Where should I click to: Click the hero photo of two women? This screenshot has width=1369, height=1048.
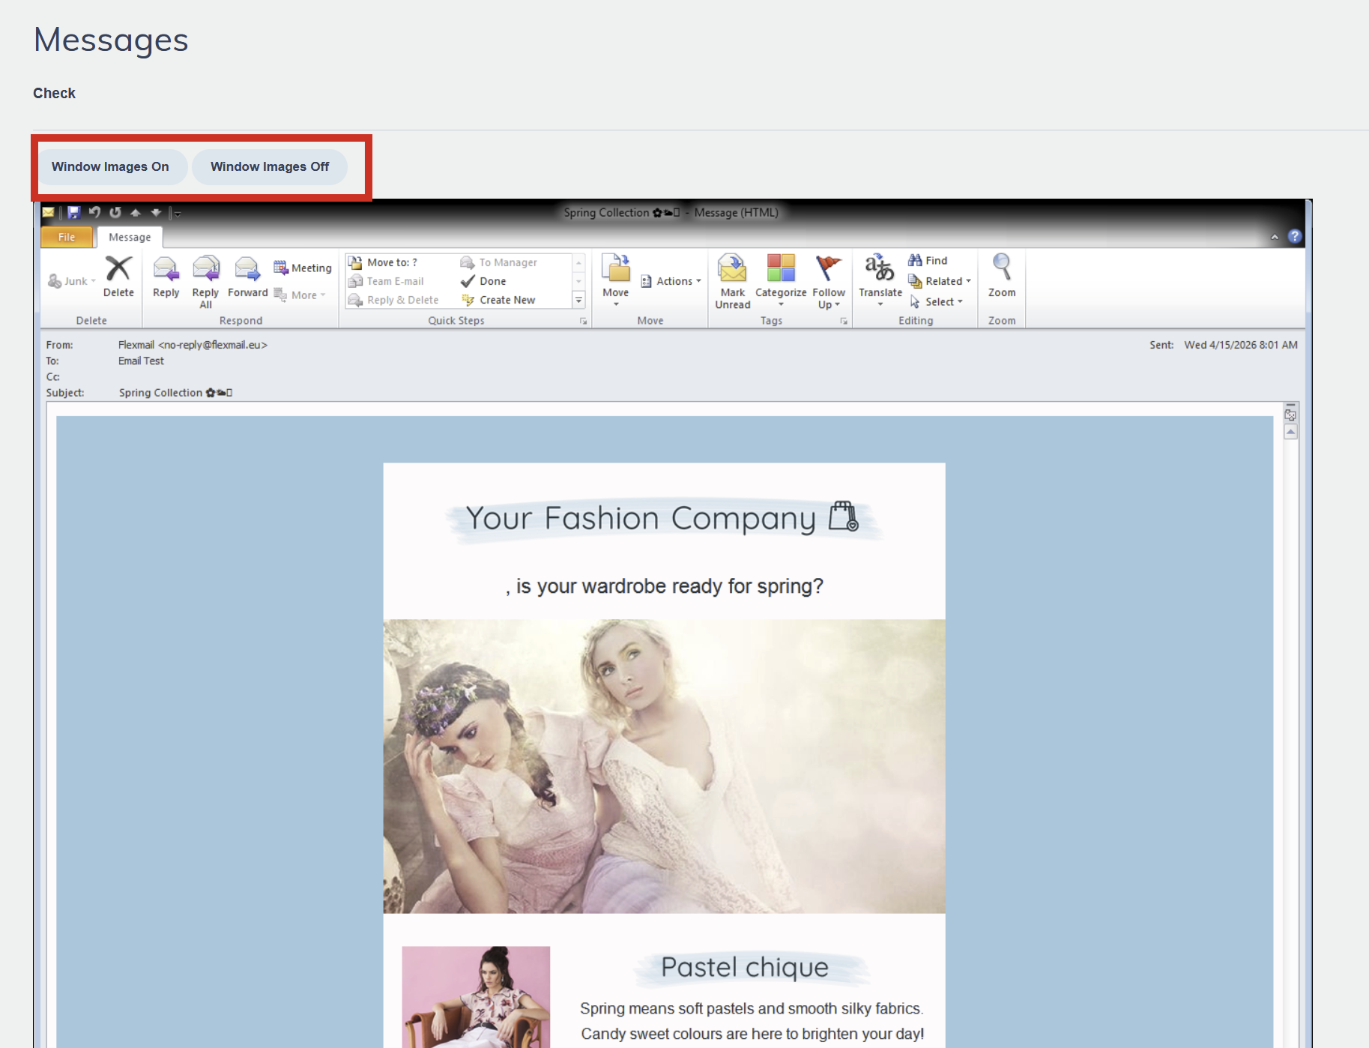[664, 766]
